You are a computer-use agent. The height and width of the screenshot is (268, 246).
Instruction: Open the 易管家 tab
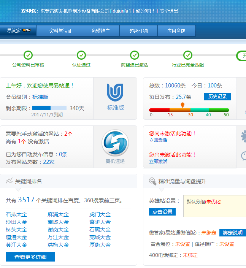[x=18, y=31]
